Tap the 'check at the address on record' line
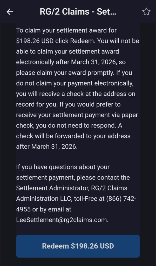This screenshot has width=156, height=266. click(x=101, y=94)
